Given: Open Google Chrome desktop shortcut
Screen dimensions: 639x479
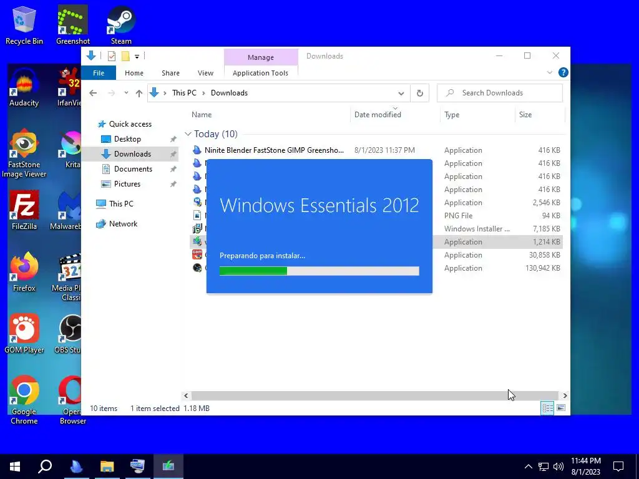Looking at the screenshot, I should click(x=24, y=400).
